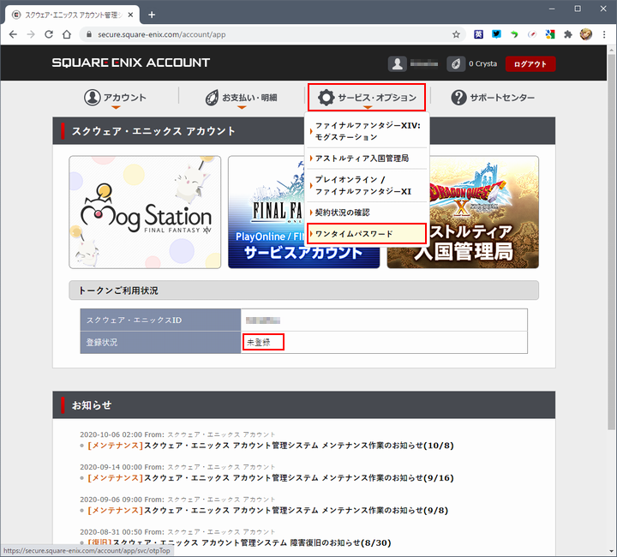The height and width of the screenshot is (557, 617).
Task: Click the 2020-09-14 00:00 notice date
Action: [111, 467]
